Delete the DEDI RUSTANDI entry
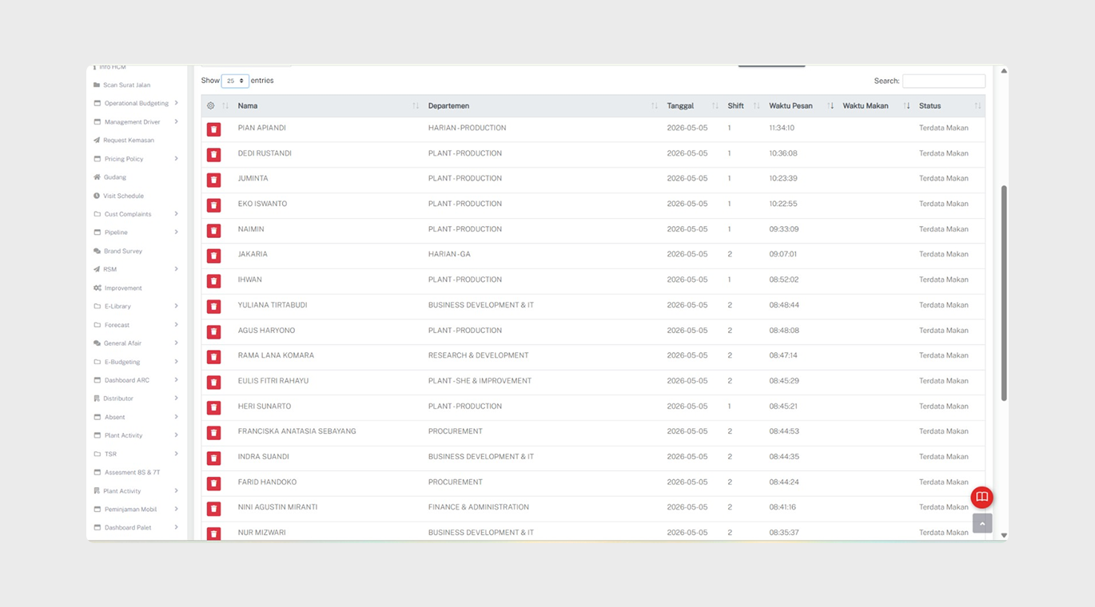The width and height of the screenshot is (1095, 607). click(213, 155)
